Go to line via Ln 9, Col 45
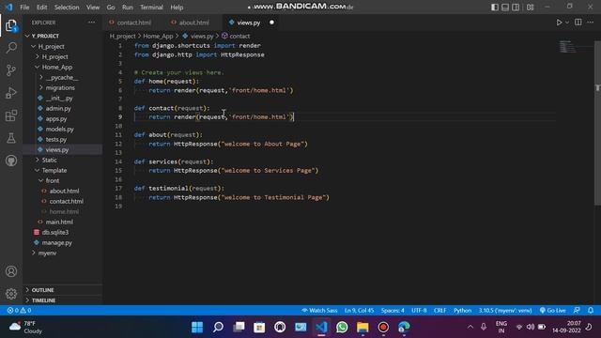Screen dimensions: 601x338 [359, 311]
